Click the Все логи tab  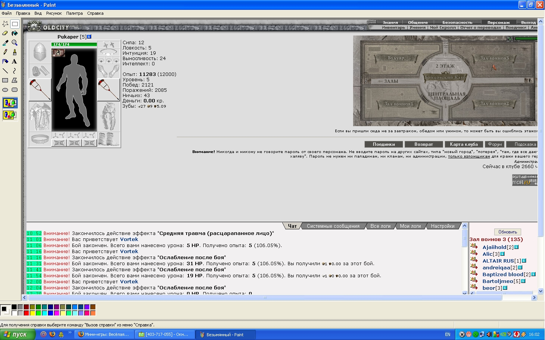(380, 226)
